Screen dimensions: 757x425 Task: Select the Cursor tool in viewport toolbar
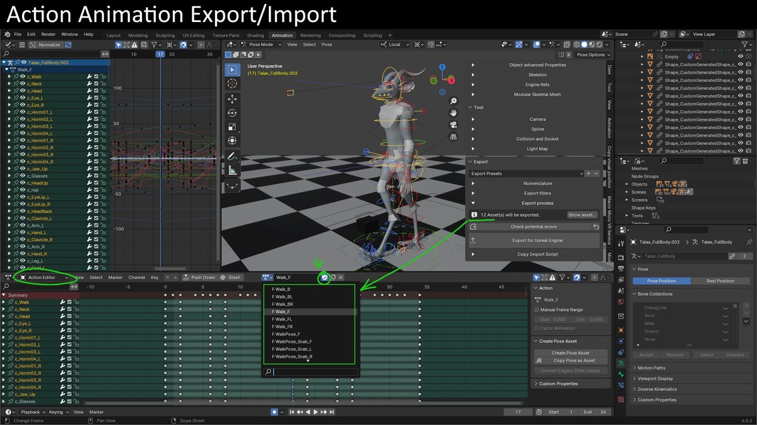pos(232,83)
